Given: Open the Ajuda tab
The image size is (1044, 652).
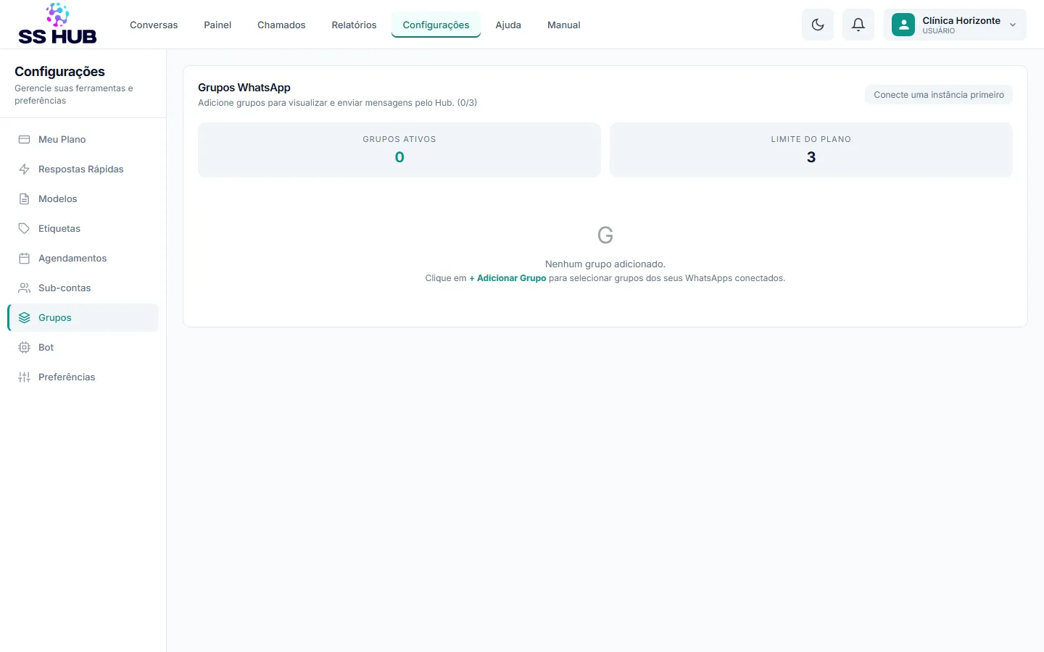Looking at the screenshot, I should click(x=508, y=25).
